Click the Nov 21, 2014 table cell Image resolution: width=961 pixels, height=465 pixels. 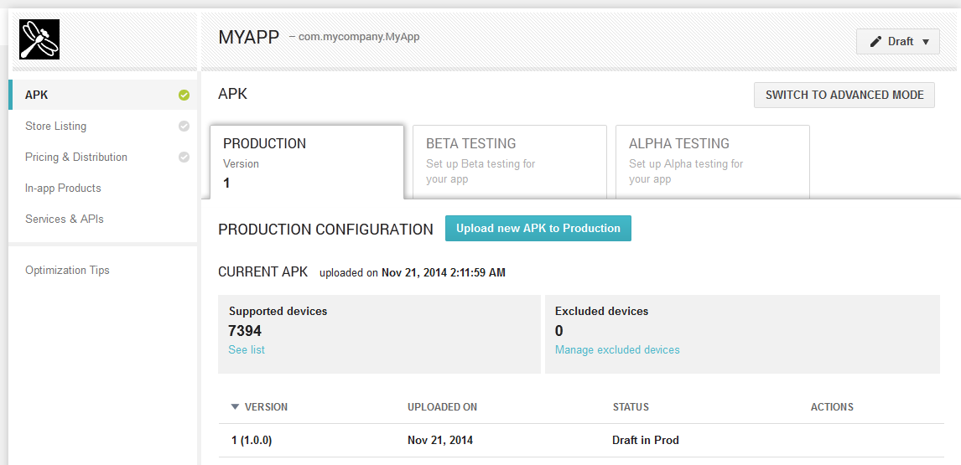(440, 440)
